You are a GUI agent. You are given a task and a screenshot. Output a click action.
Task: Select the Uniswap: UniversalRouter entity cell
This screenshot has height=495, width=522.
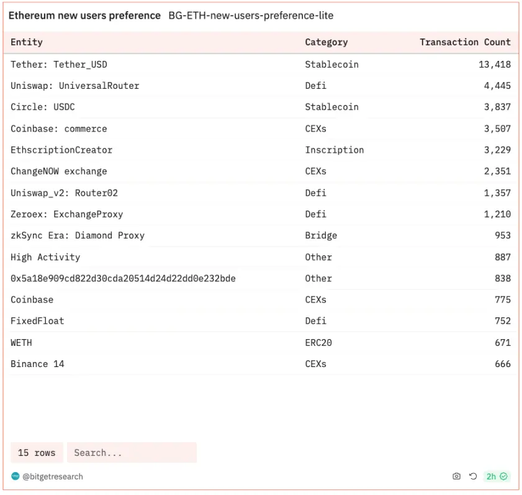coord(74,86)
